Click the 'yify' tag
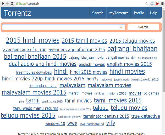The height and width of the screenshot is (135, 165). (x=111, y=123)
